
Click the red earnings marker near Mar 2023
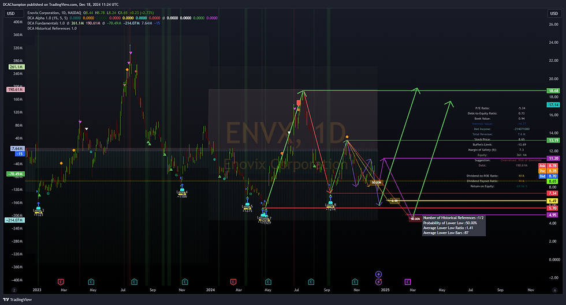click(x=61, y=282)
